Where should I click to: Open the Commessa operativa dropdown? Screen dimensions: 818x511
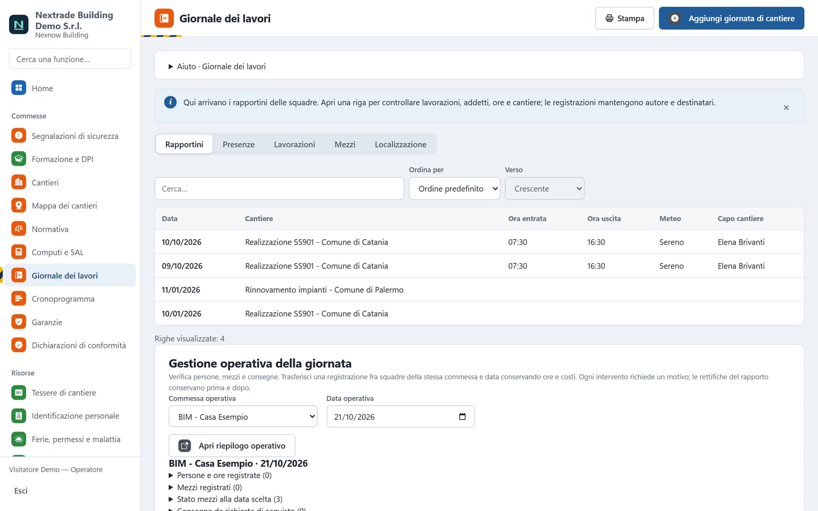[243, 416]
